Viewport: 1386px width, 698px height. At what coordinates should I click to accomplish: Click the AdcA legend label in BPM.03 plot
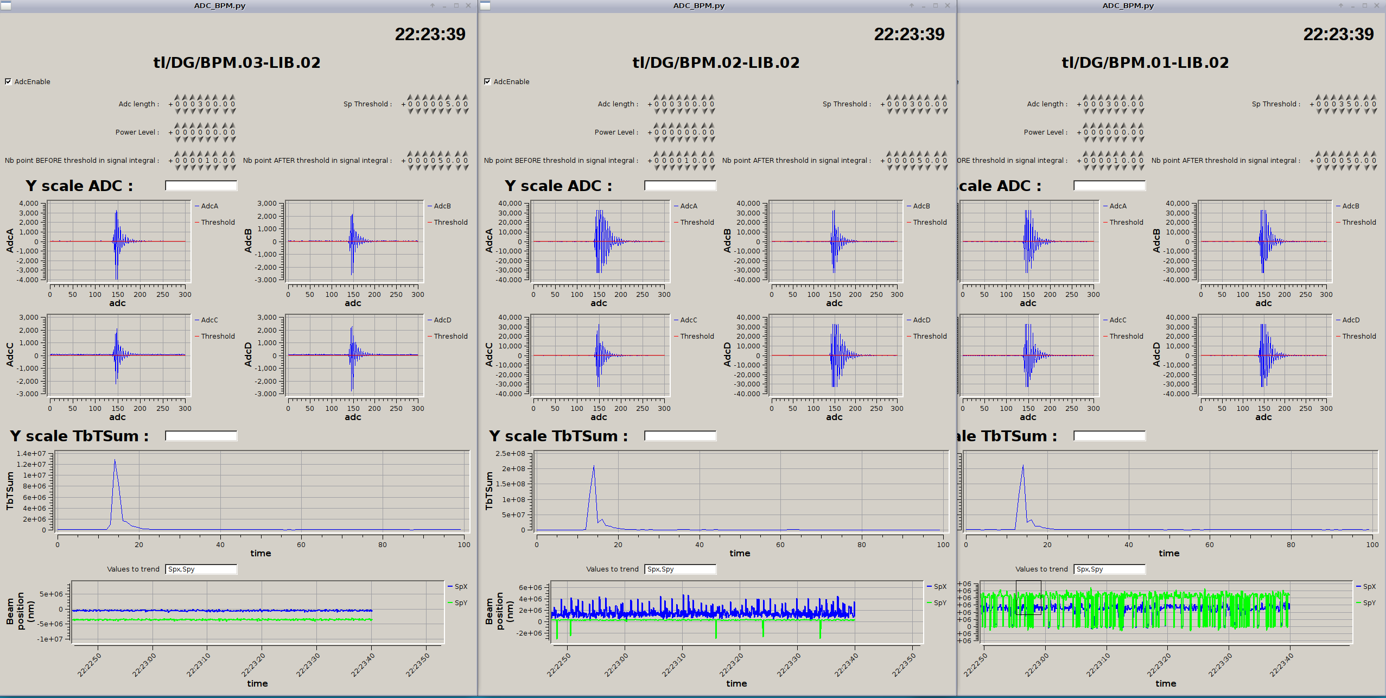click(x=209, y=206)
